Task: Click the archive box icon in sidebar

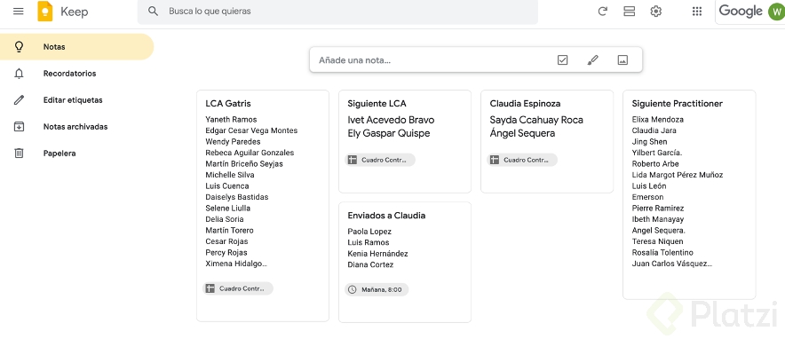Action: tap(19, 127)
